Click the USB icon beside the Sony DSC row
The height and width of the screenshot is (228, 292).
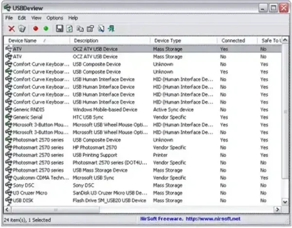[9, 185]
